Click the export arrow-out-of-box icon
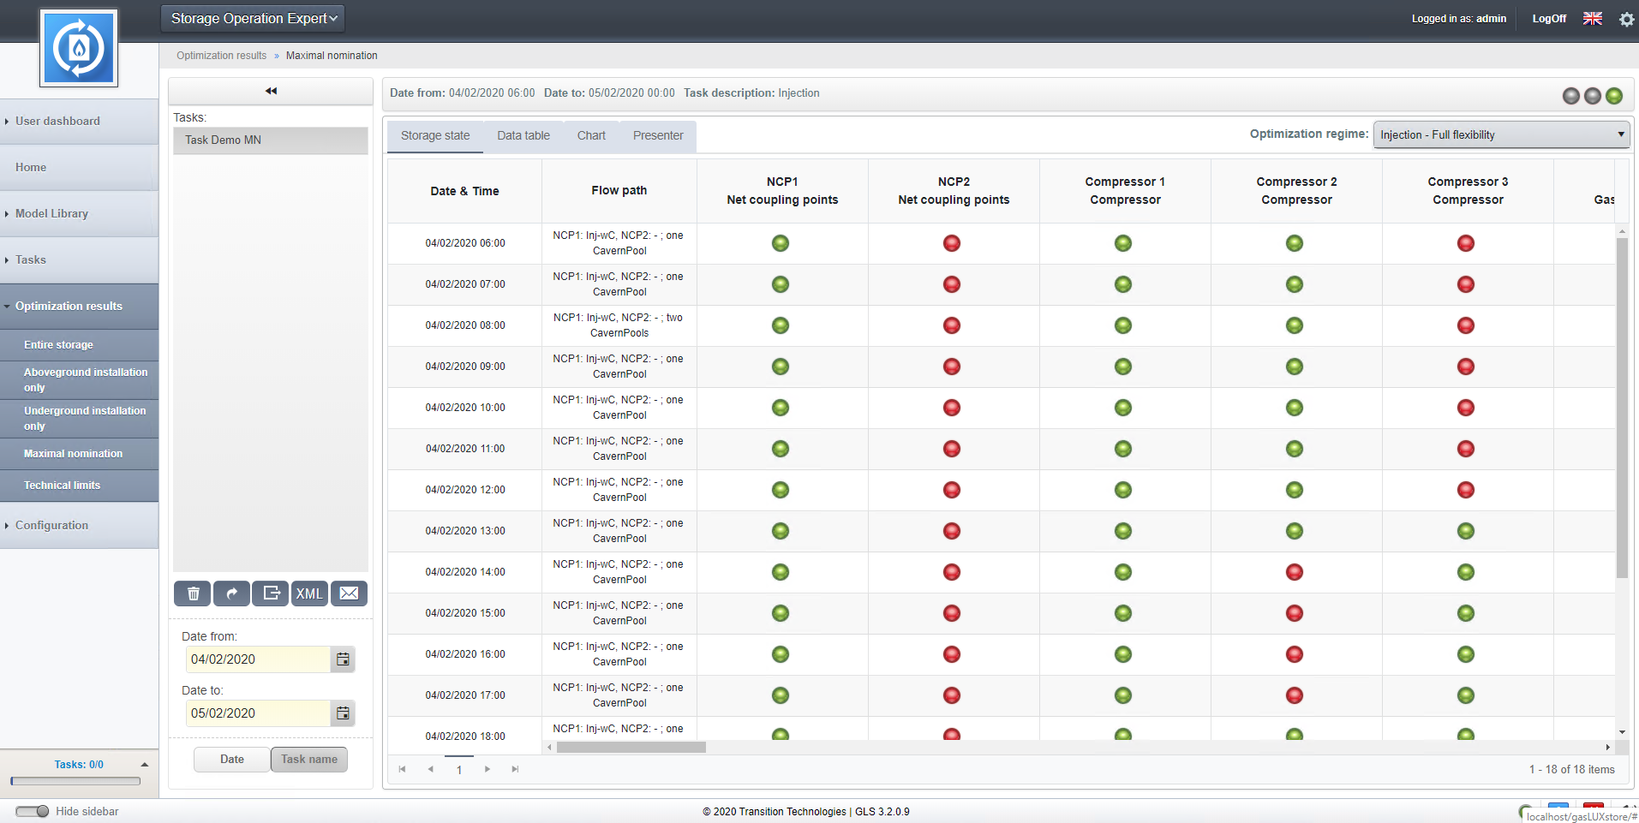The image size is (1639, 823). click(271, 593)
